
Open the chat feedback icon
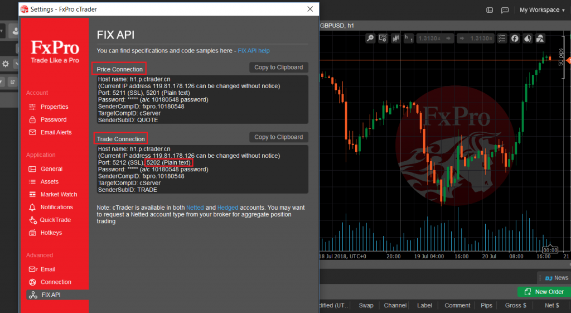click(x=505, y=10)
